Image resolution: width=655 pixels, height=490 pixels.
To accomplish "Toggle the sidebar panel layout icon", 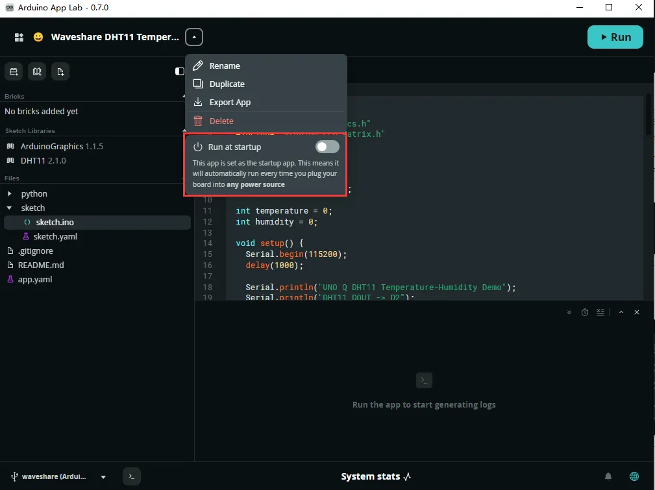I will pos(179,71).
